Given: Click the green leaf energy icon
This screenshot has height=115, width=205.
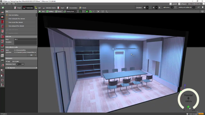Looking at the screenshot, I should point(188,107).
